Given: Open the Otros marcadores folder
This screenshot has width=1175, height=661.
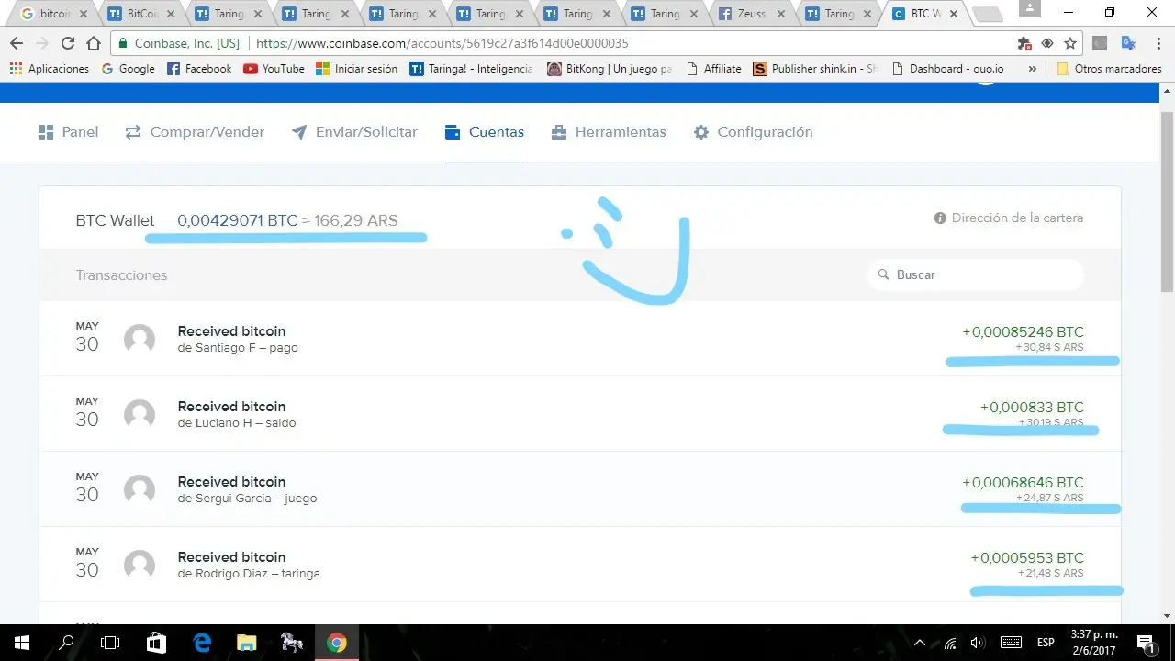Looking at the screenshot, I should [x=1109, y=69].
